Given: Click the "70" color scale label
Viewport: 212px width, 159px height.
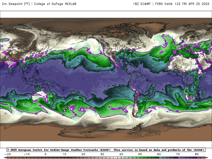Looking at the screenshot, I should [178, 154].
